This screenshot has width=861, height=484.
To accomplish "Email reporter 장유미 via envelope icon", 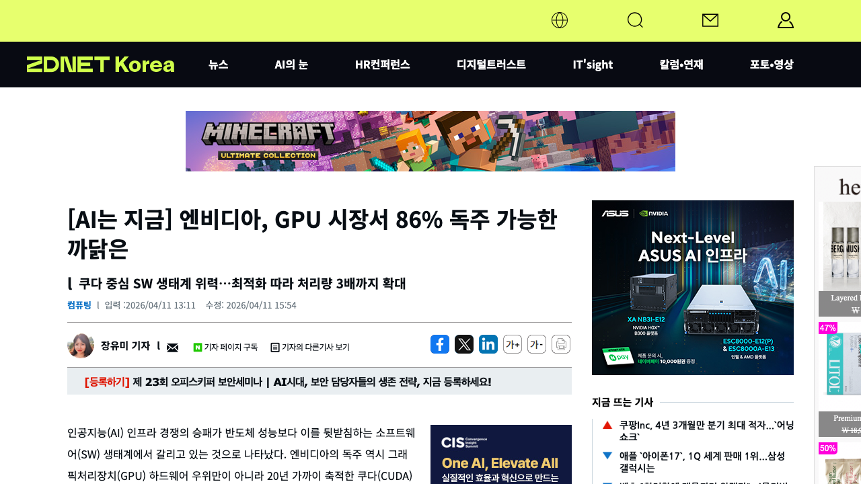I will tap(173, 347).
